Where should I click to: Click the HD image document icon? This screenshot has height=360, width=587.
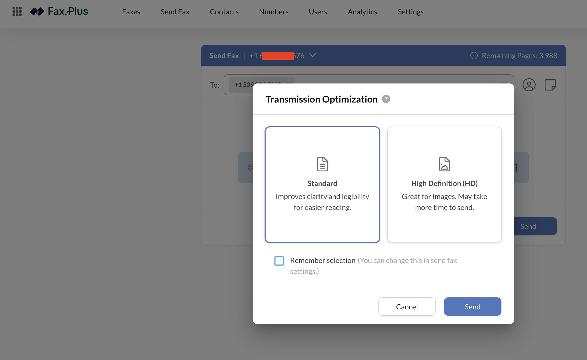444,164
